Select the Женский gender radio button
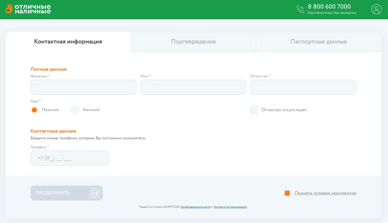This screenshot has width=388, height=223. pos(75,110)
